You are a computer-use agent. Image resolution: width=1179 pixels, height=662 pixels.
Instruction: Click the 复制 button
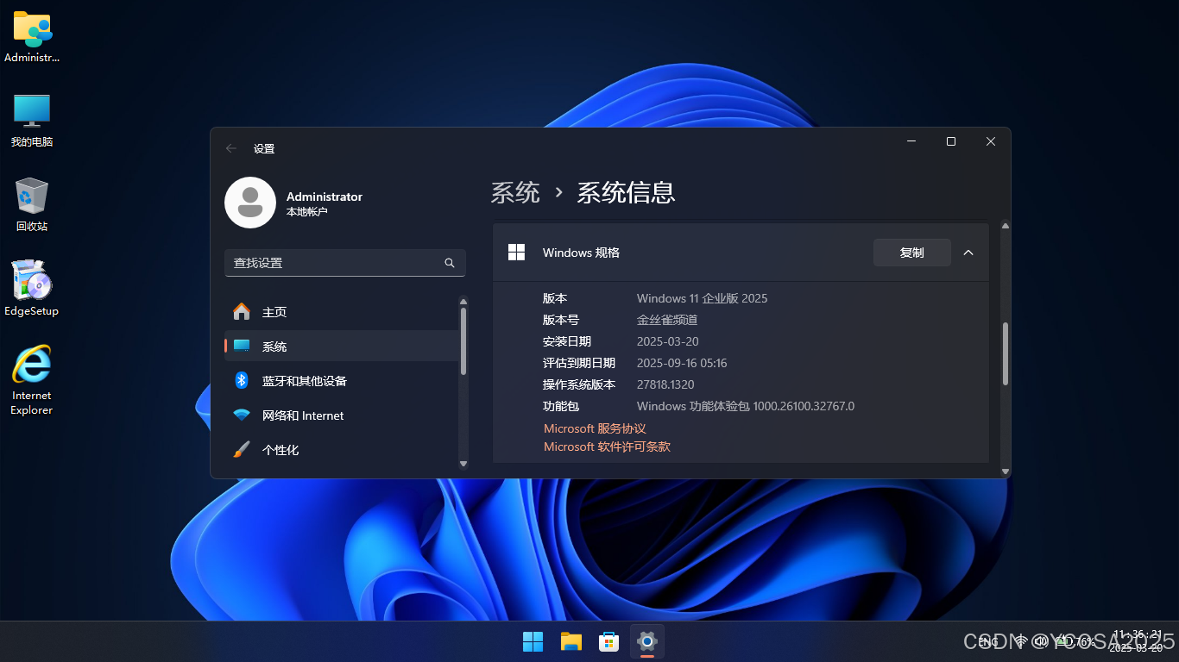point(911,253)
